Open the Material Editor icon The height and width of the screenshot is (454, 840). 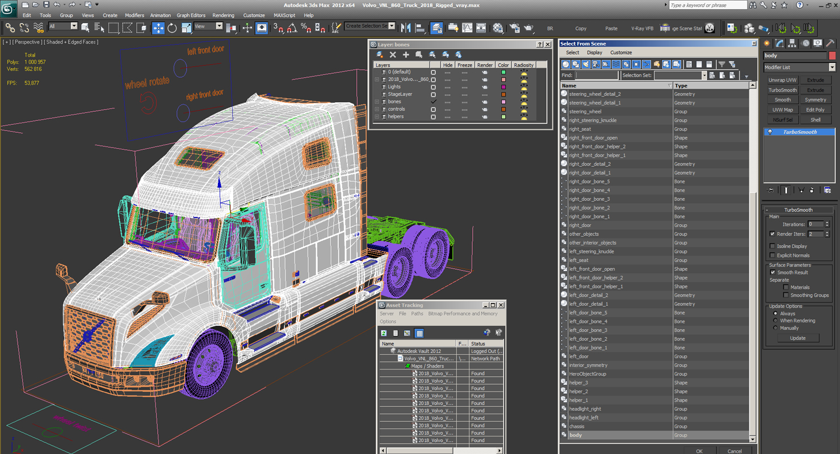point(498,28)
